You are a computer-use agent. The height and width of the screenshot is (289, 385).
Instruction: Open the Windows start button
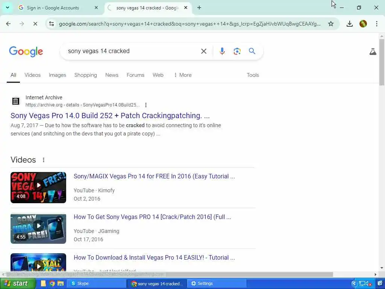pyautogui.click(x=17, y=284)
